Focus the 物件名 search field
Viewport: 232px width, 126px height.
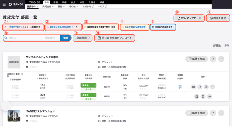(23, 38)
